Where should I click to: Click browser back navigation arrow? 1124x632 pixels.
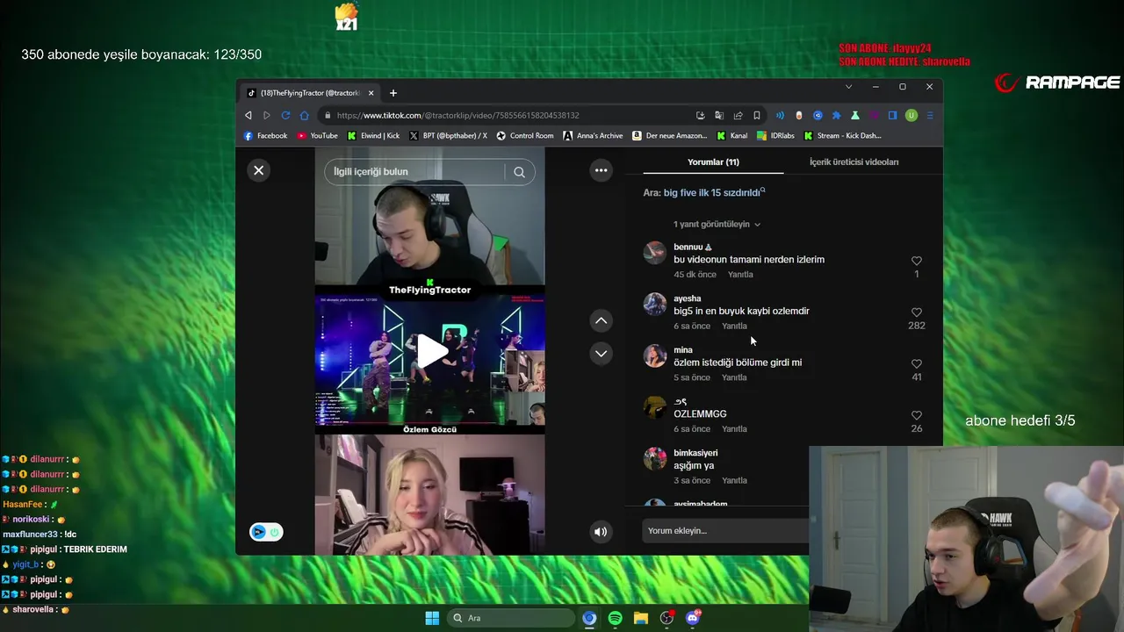coord(249,115)
